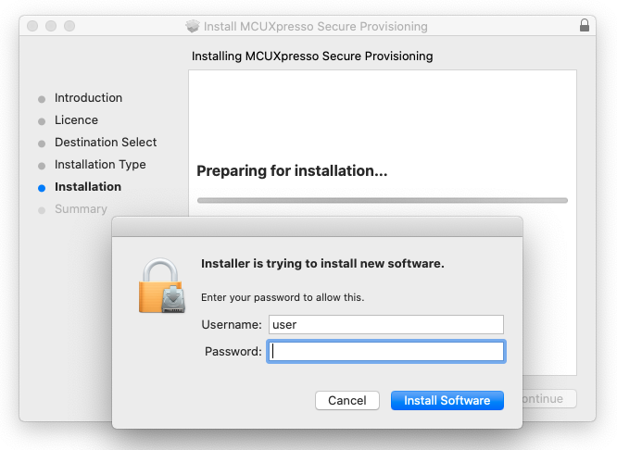
Task: Click the Installation Type step bullet
Action: click(42, 165)
